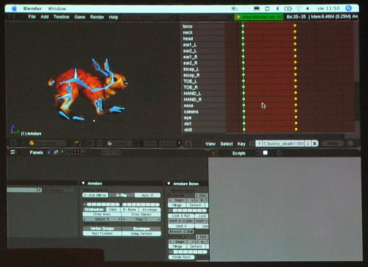Viewport: 368px width, 267px height.
Task: Click the hand manipulator icon in 3D view header
Action: pyautogui.click(x=110, y=143)
